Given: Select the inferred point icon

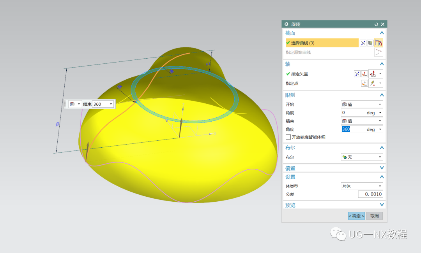Looking at the screenshot, I should [x=373, y=83].
